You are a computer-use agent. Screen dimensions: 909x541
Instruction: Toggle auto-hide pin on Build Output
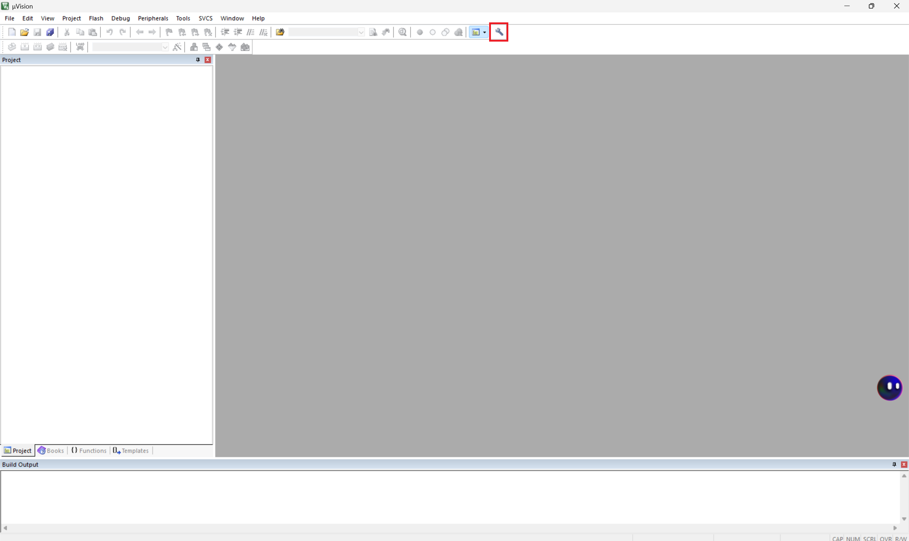coord(894,465)
